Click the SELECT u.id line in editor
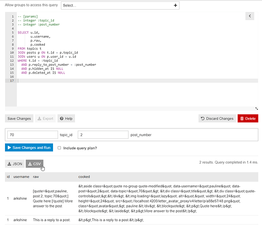The height and width of the screenshot is (228, 262). (28, 32)
